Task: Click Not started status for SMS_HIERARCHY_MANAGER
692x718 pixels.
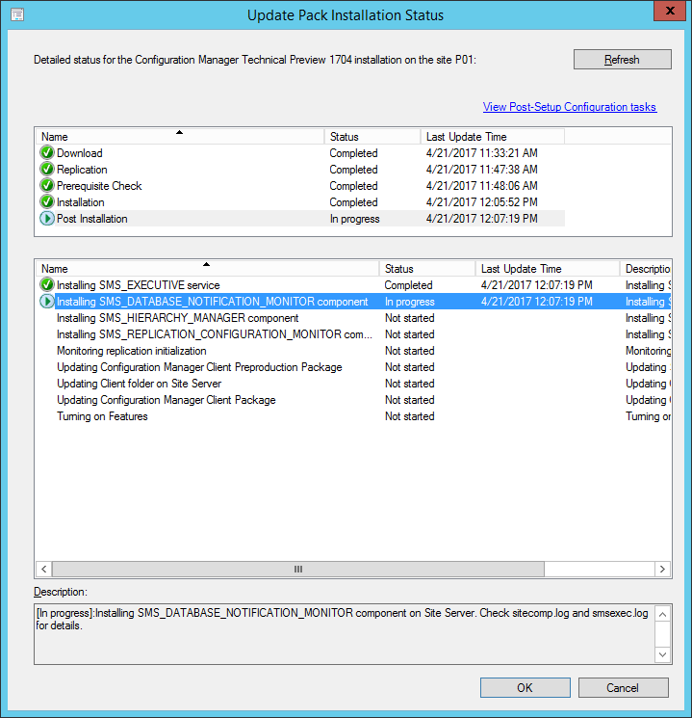Action: tap(410, 318)
